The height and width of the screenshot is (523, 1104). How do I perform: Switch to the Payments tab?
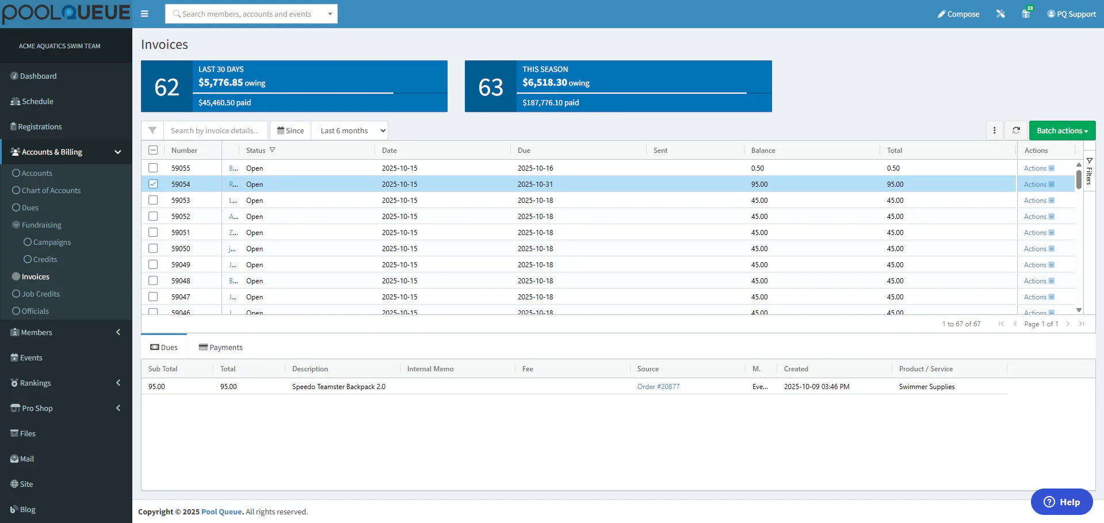click(220, 347)
